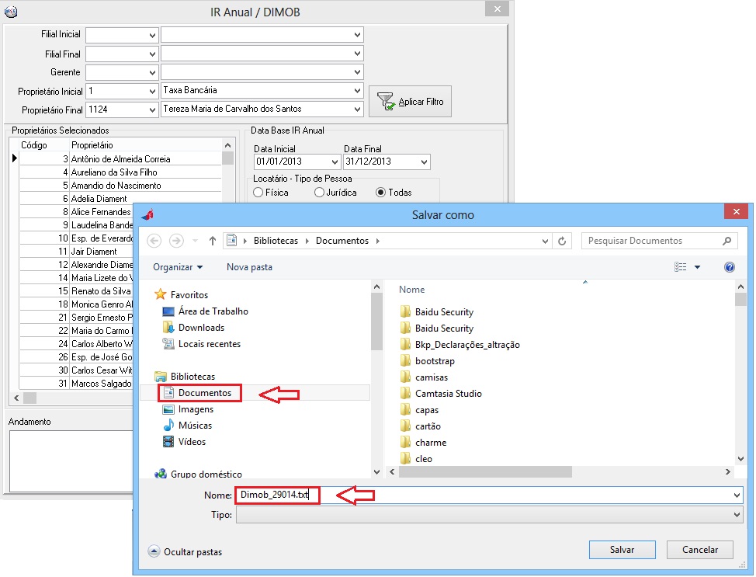The height and width of the screenshot is (577, 756).
Task: Click the Salvar button
Action: (622, 550)
